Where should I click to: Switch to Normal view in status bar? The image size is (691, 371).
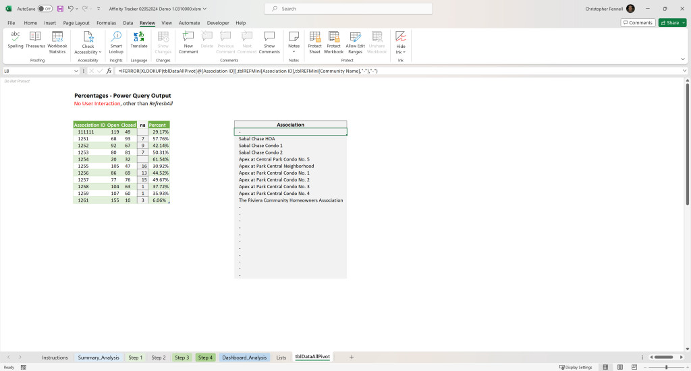point(605,367)
